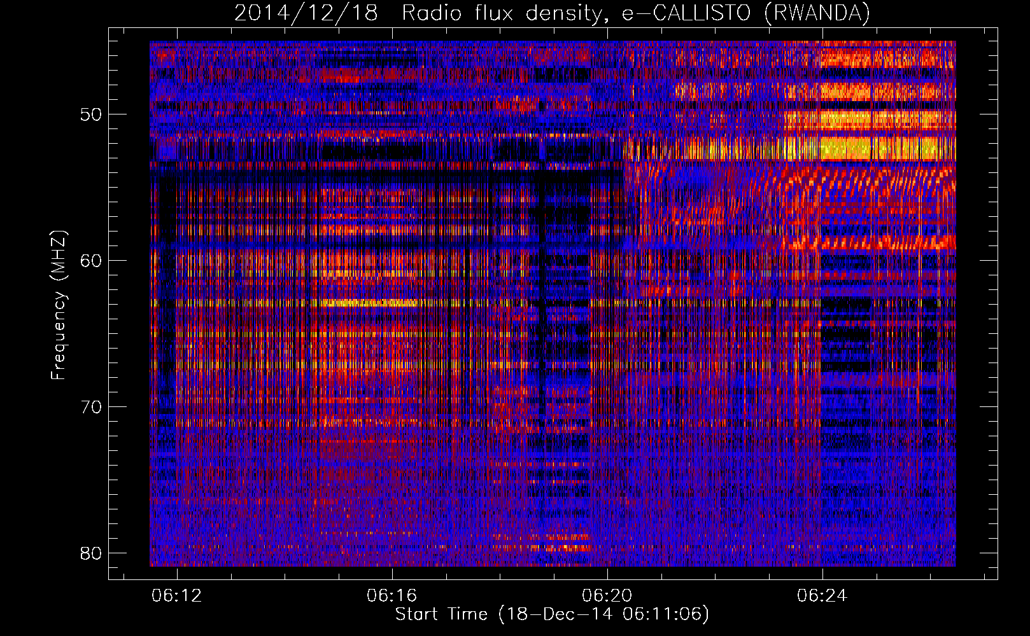Click the time tick label "06:12"
1030x636 pixels.
click(178, 595)
